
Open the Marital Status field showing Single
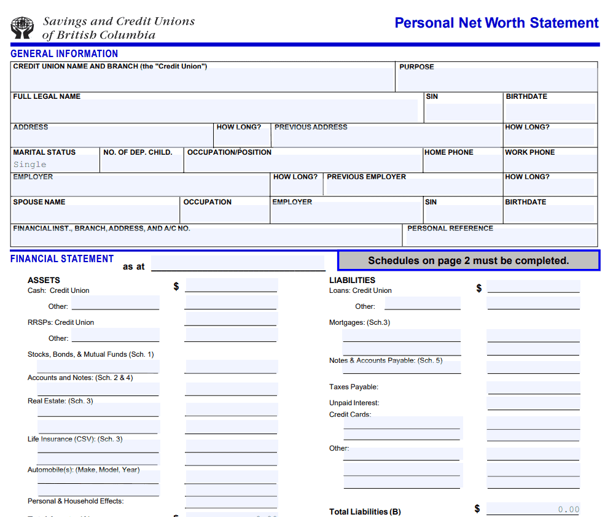[55, 164]
